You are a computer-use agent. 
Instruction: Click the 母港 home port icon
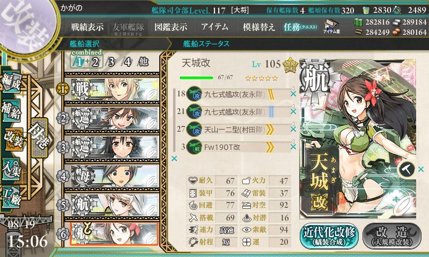39,138
